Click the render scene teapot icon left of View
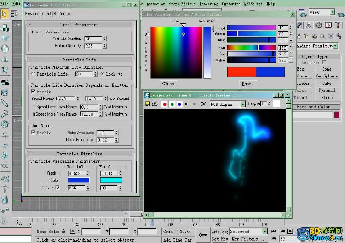The image size is (345, 243). click(303, 13)
